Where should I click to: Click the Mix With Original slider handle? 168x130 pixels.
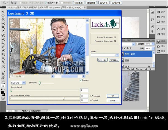[x=64, y=98]
